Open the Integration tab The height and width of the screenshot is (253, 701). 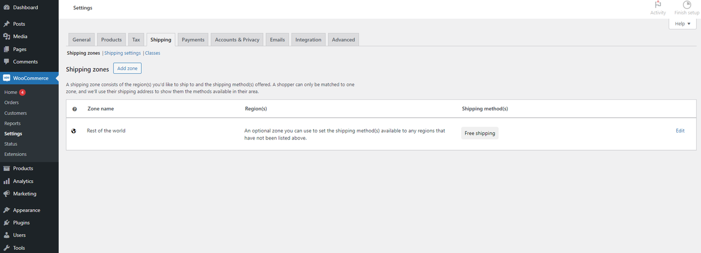[x=308, y=39]
